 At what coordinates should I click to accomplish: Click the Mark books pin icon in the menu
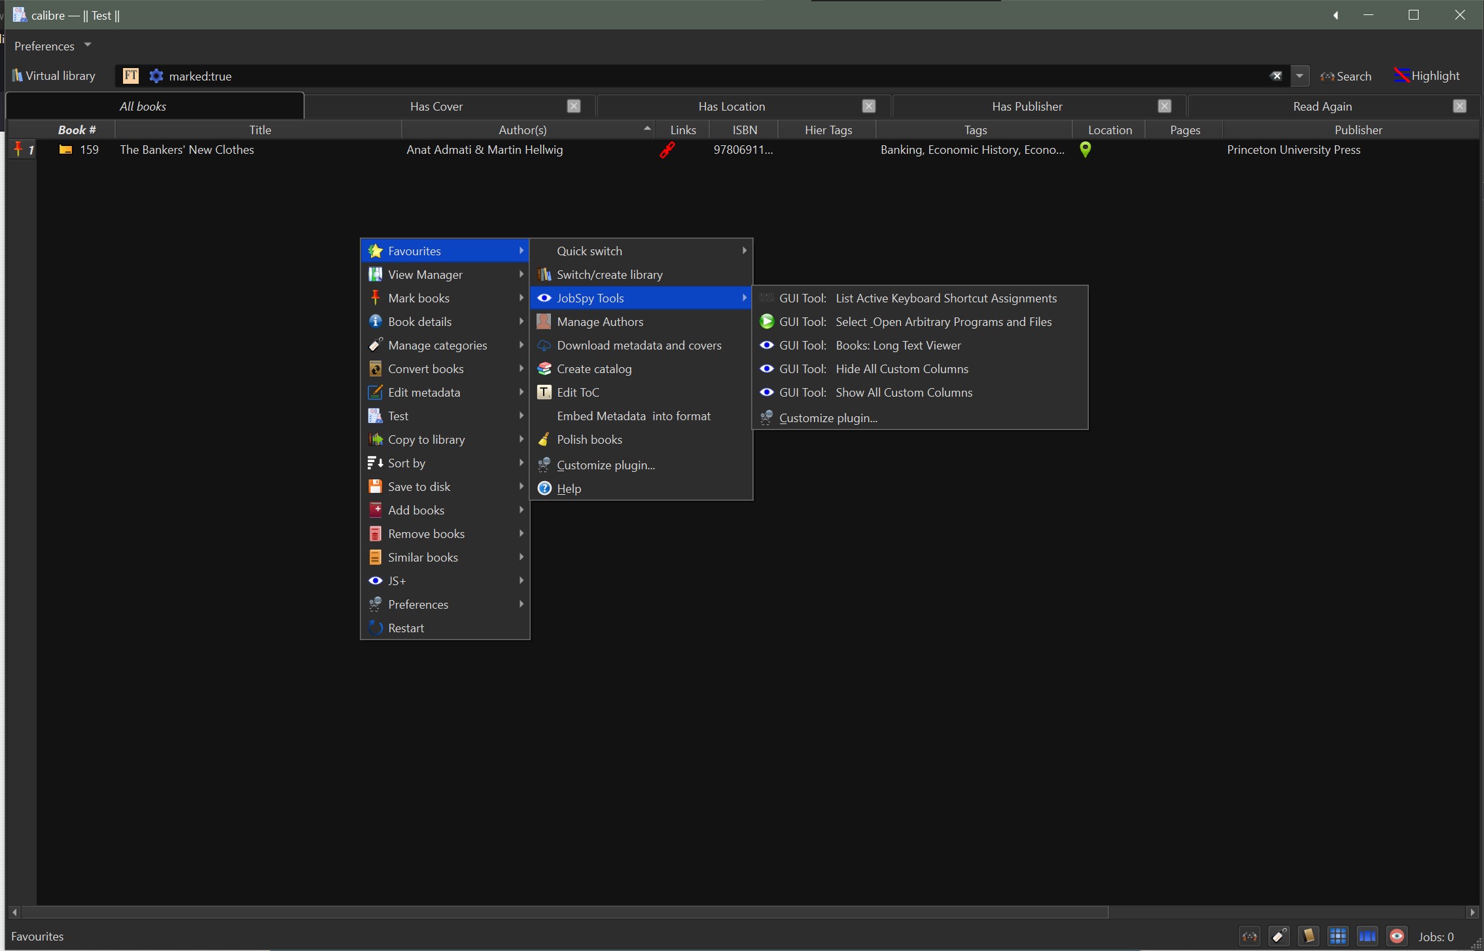tap(376, 298)
